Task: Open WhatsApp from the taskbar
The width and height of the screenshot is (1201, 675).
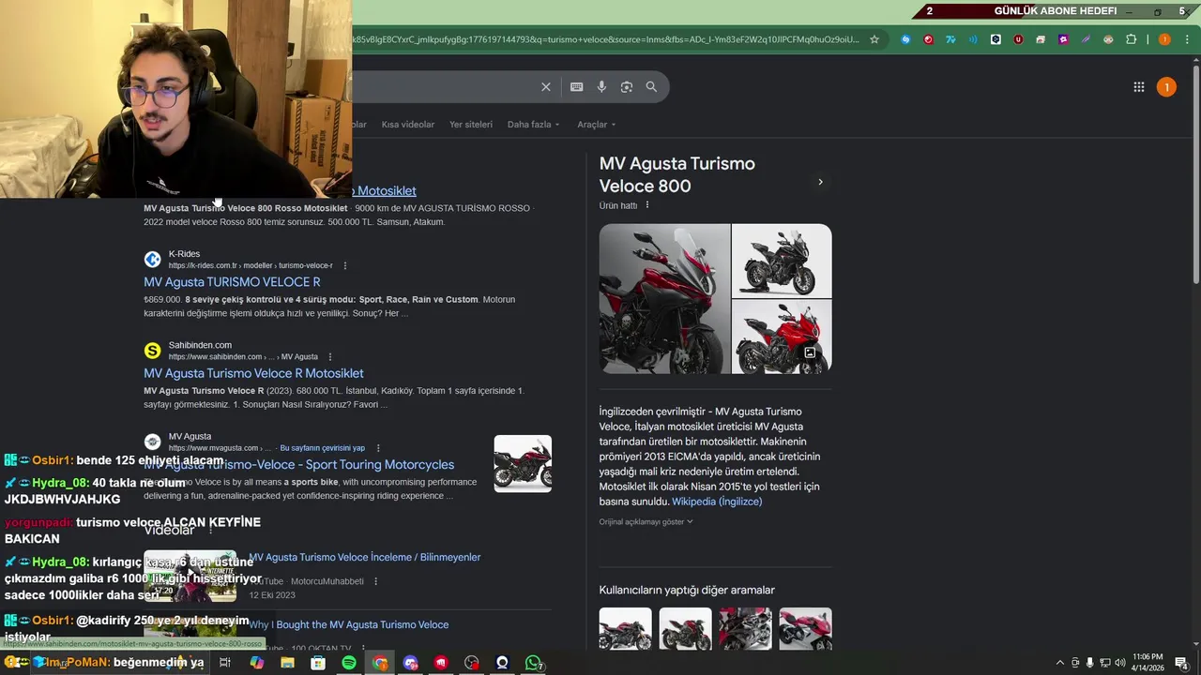Action: 533,663
